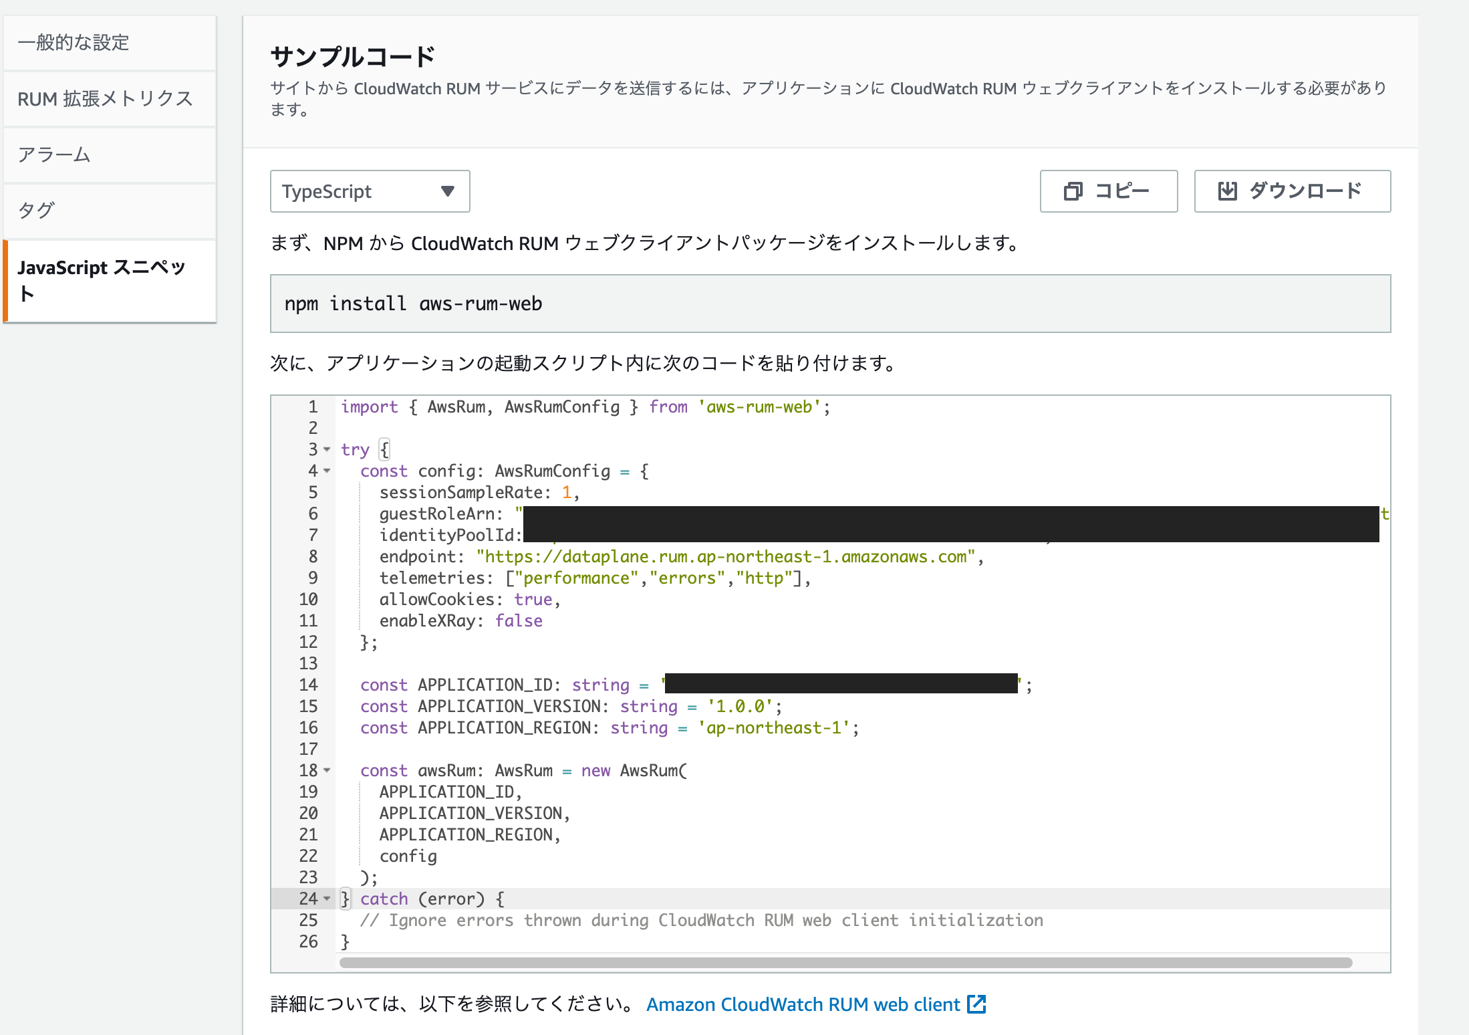Click the APPLICATION_REGION 'ap-northeast-1' line
This screenshot has width=1469, height=1035.
(610, 727)
